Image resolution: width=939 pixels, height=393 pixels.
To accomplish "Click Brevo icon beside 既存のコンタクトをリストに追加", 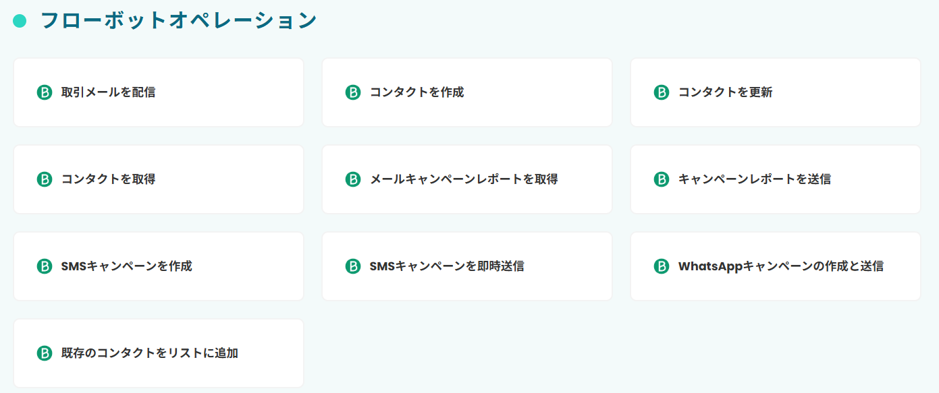I will [45, 353].
